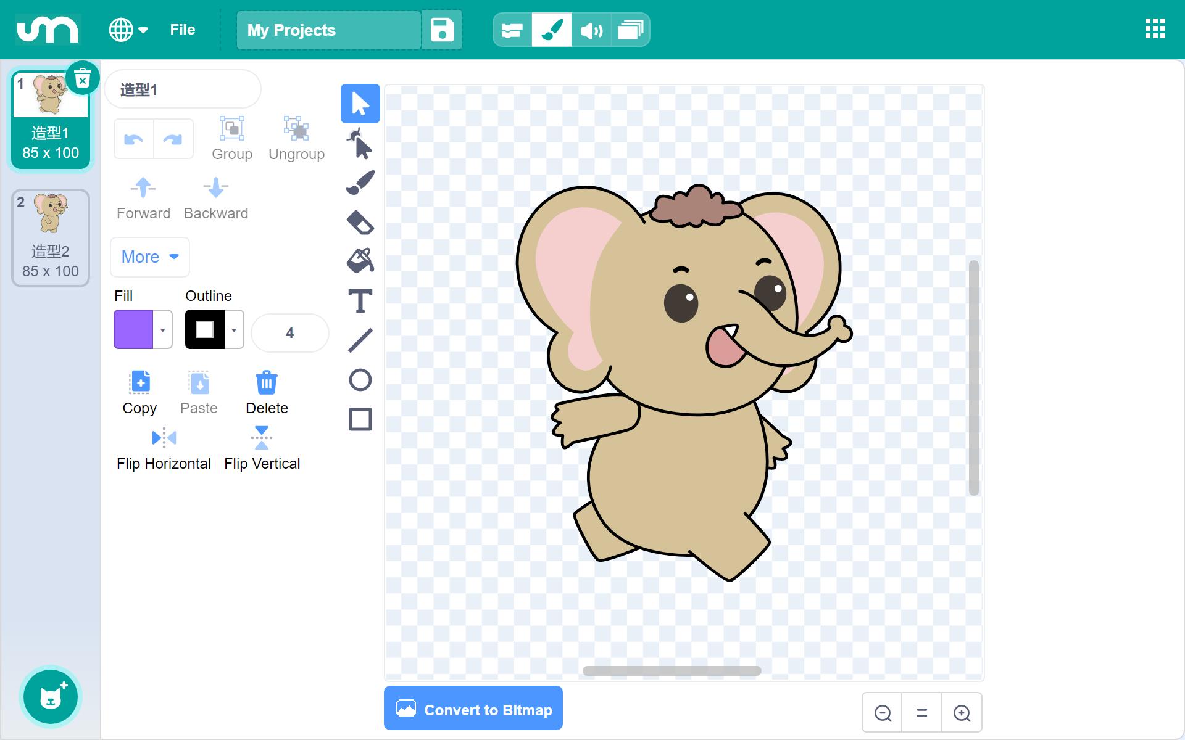
Task: Open the Fill color dropdown arrow
Action: [x=163, y=330]
